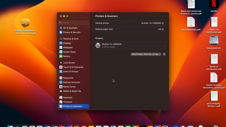
Task: Close the System Settings window red button
Action: [61, 16]
